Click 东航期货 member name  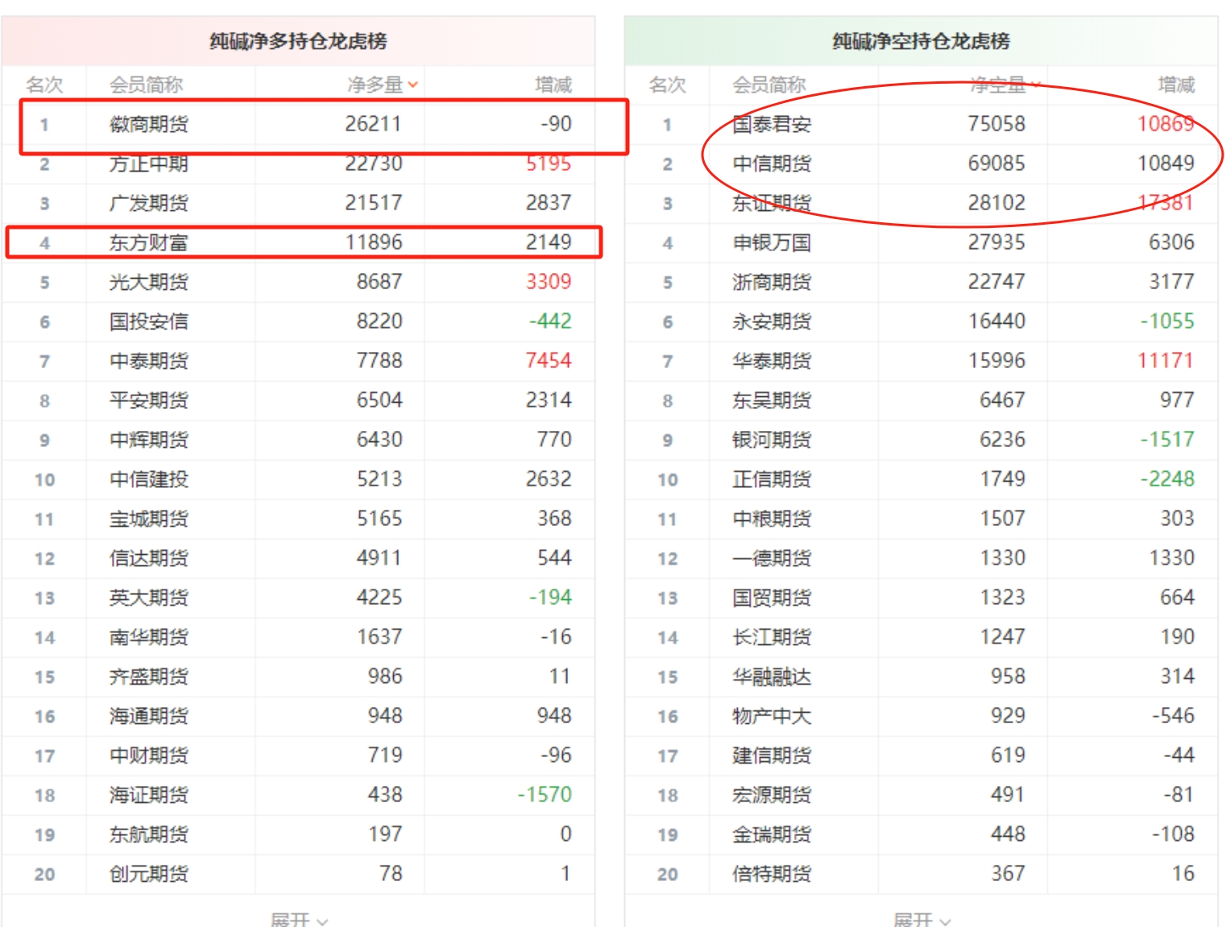tap(149, 834)
